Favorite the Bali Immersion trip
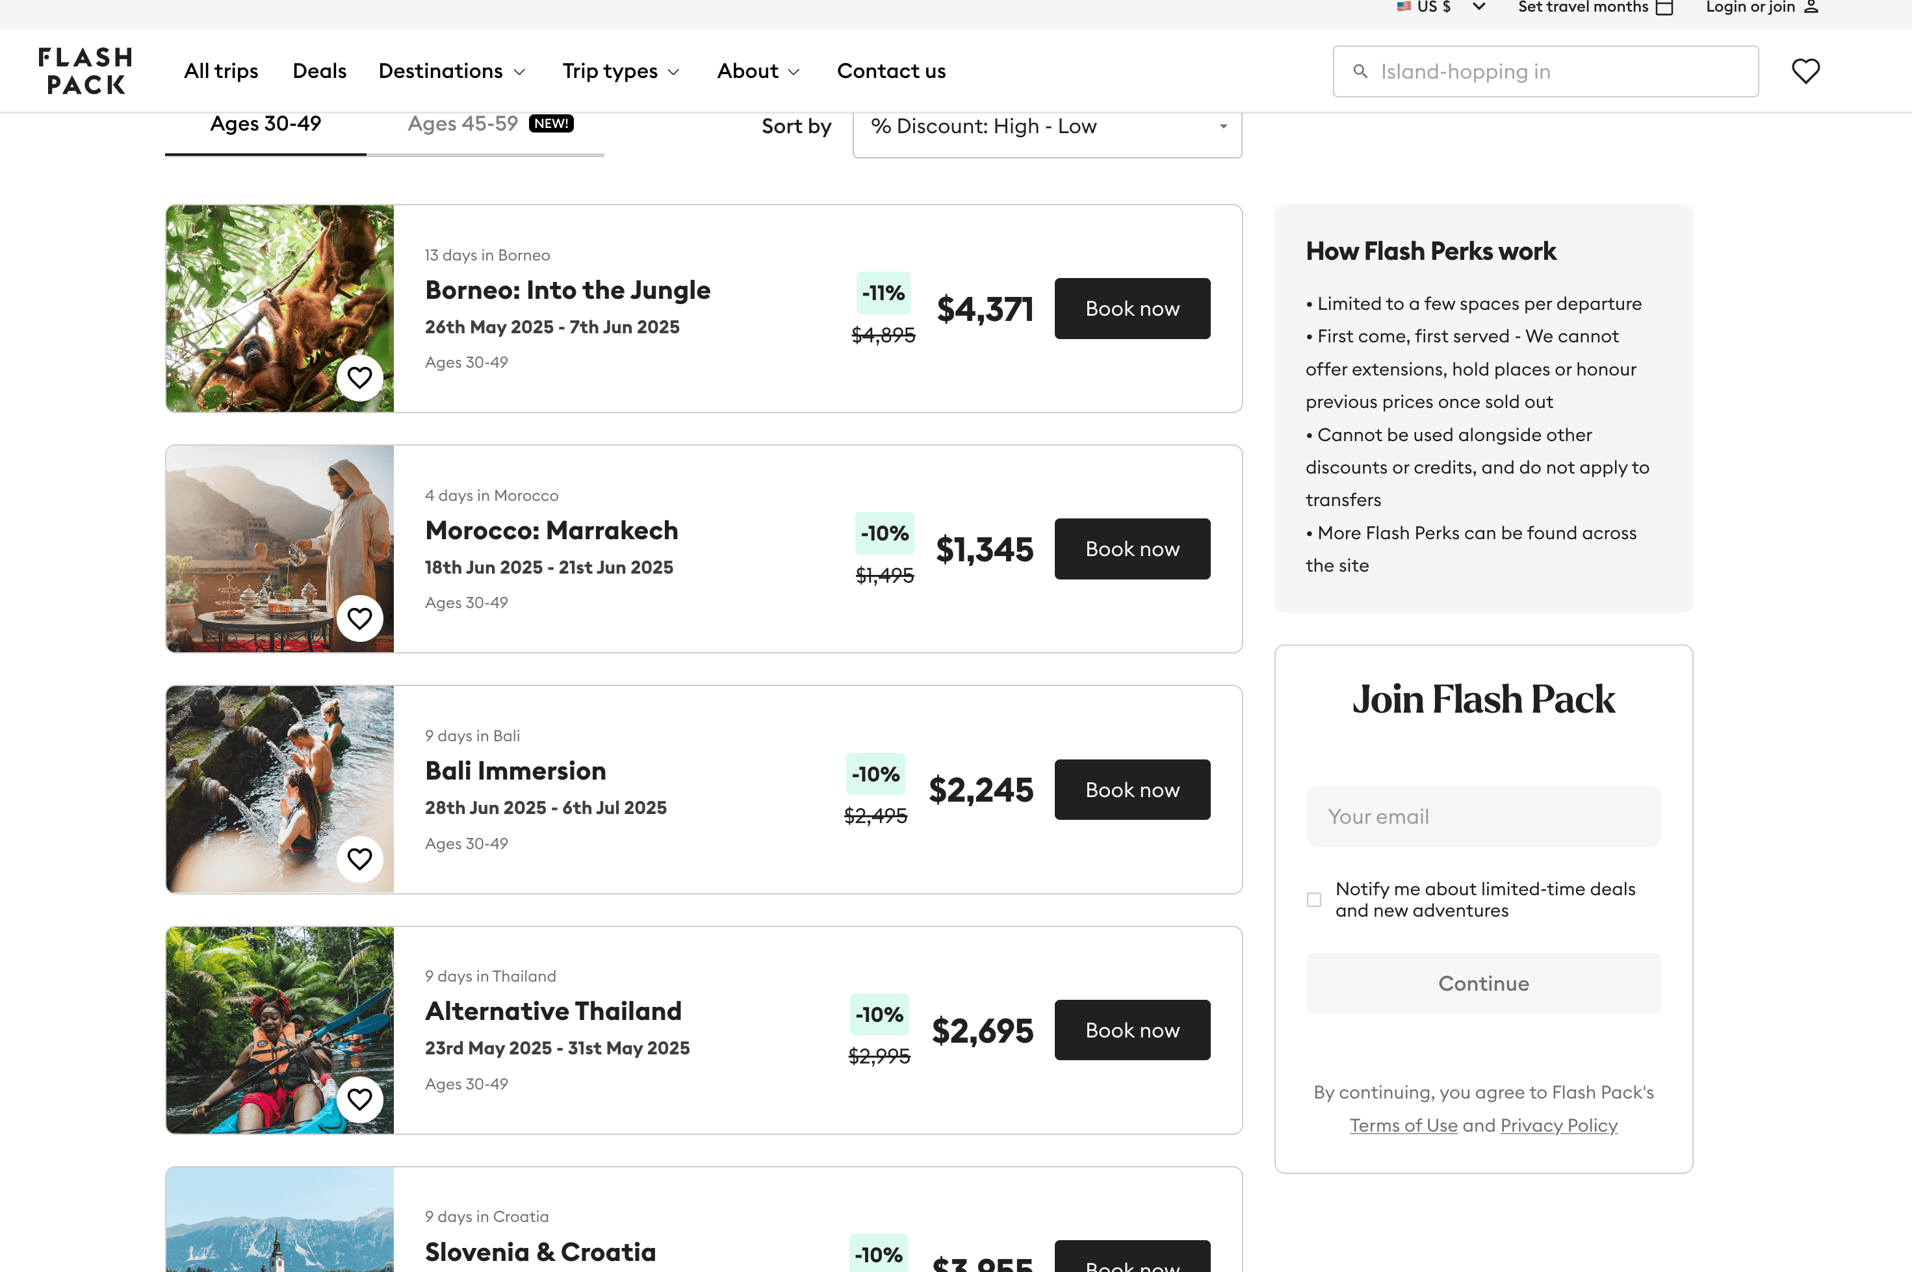Screen dimensions: 1912x1272 coord(359,858)
